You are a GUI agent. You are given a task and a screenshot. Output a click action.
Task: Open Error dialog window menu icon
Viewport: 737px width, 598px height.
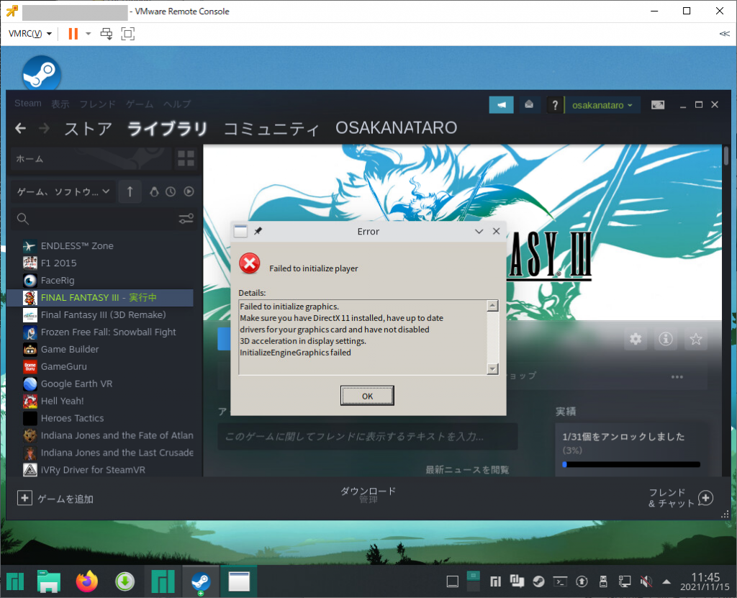coord(240,231)
